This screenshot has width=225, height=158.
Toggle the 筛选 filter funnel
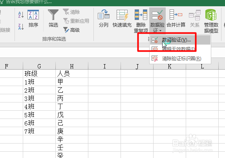coord(53,18)
